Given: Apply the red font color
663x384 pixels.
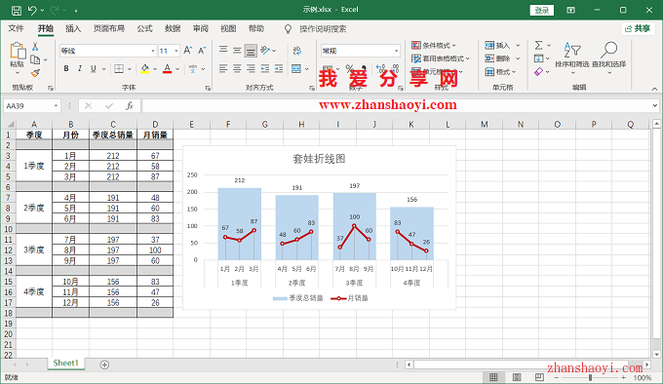Looking at the screenshot, I should pyautogui.click(x=168, y=68).
